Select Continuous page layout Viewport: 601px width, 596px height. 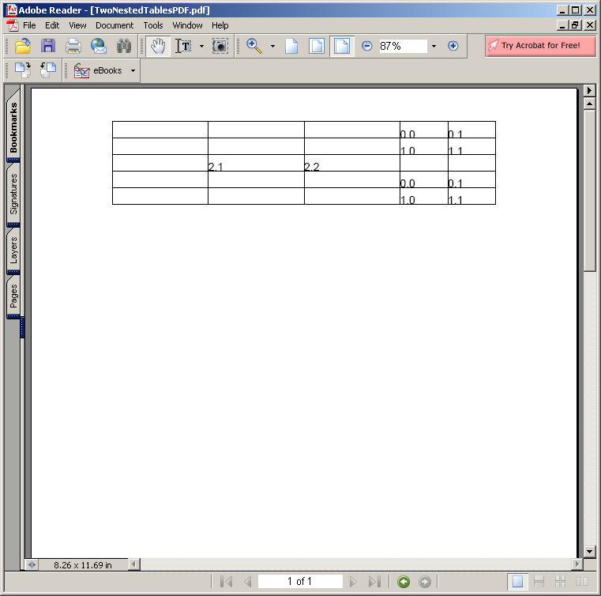tap(539, 582)
